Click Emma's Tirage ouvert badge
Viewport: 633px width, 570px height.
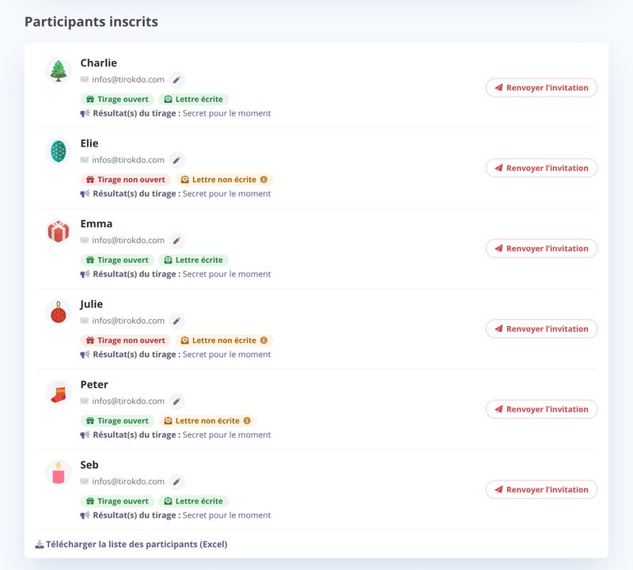[117, 260]
